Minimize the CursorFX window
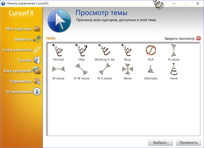Image resolution: width=204 pixels, height=148 pixels. [174, 3]
